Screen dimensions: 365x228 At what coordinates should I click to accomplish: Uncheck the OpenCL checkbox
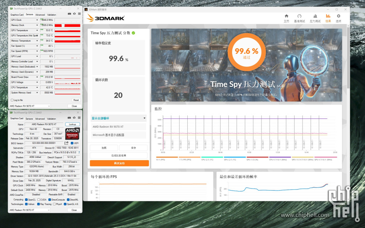pos(26,200)
